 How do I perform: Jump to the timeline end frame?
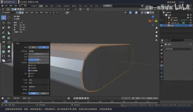tap(88, 98)
